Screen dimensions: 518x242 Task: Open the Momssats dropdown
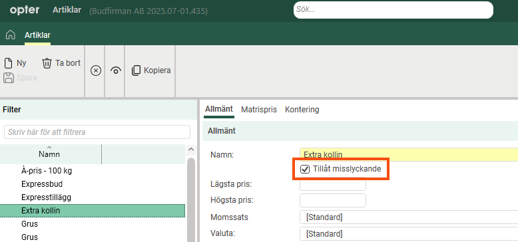point(409,217)
